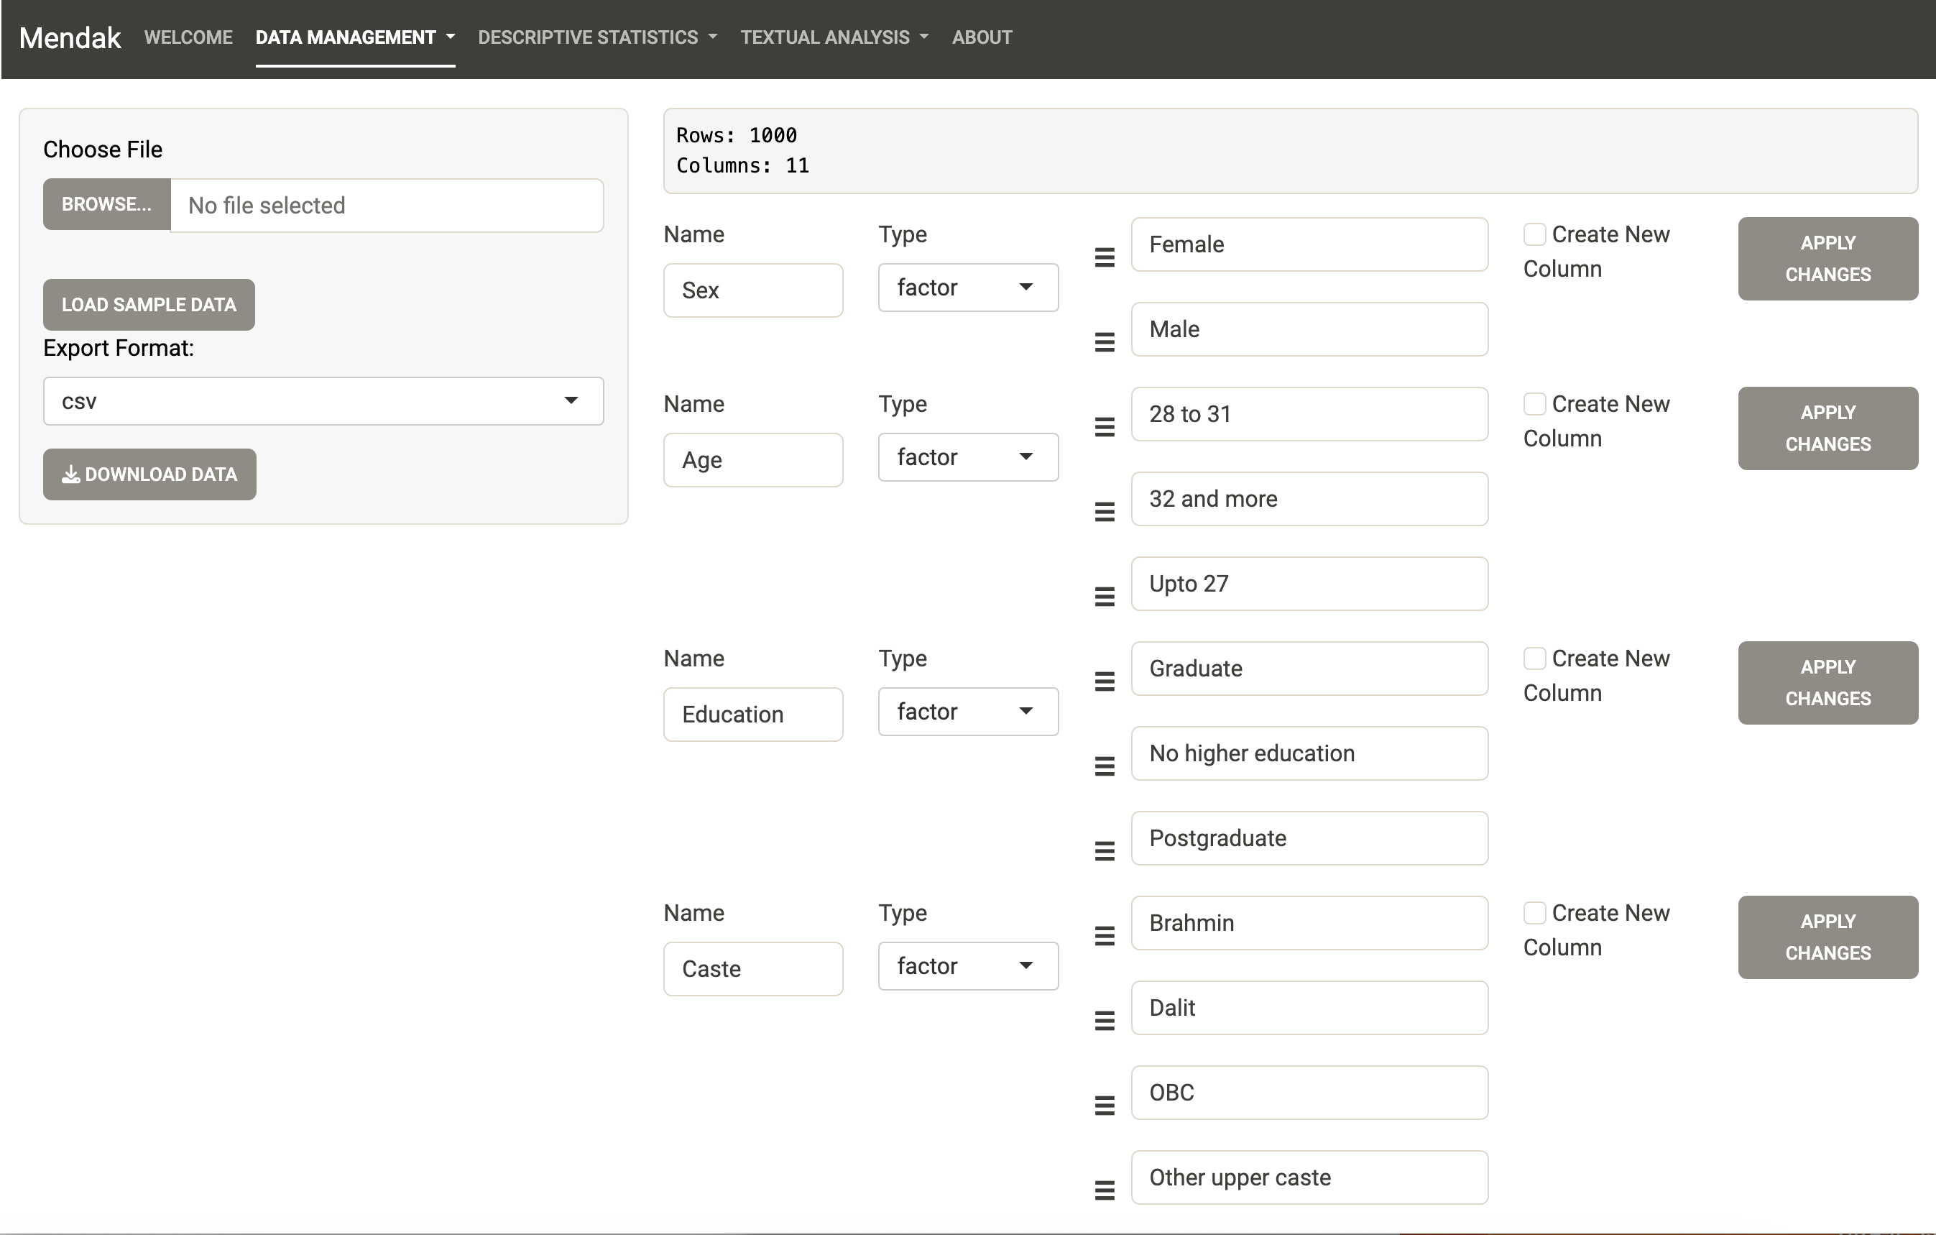Image resolution: width=1936 pixels, height=1235 pixels.
Task: Click Load Sample Data button
Action: (149, 305)
